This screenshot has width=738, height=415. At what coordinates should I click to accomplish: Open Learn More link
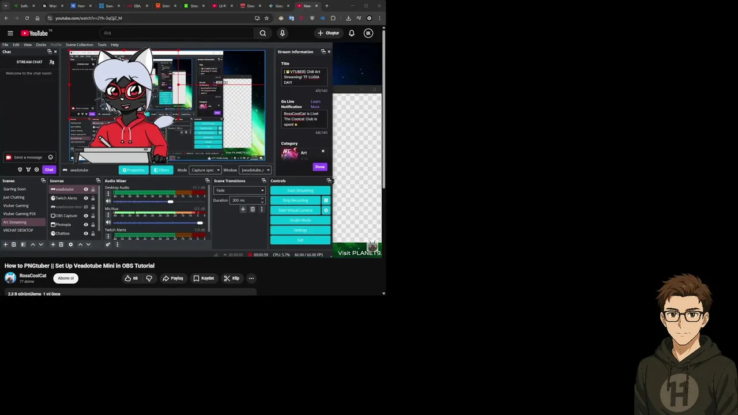[315, 104]
